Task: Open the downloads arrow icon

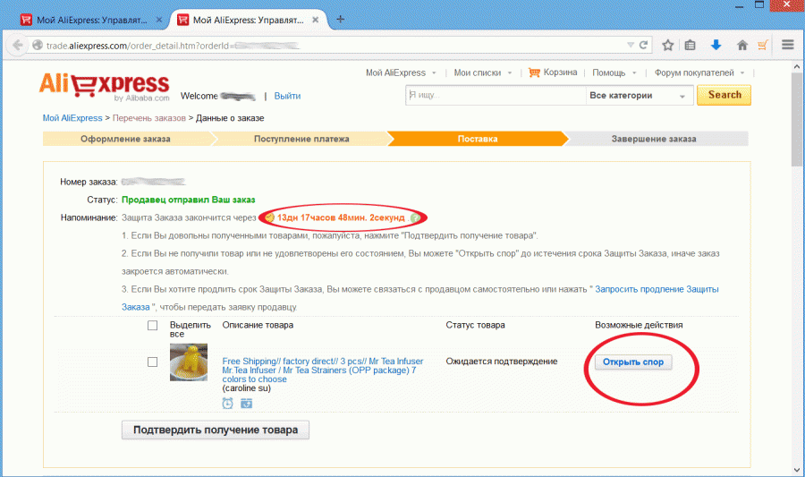Action: [x=716, y=45]
